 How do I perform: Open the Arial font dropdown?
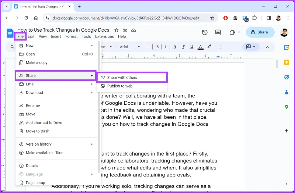click(x=130, y=47)
